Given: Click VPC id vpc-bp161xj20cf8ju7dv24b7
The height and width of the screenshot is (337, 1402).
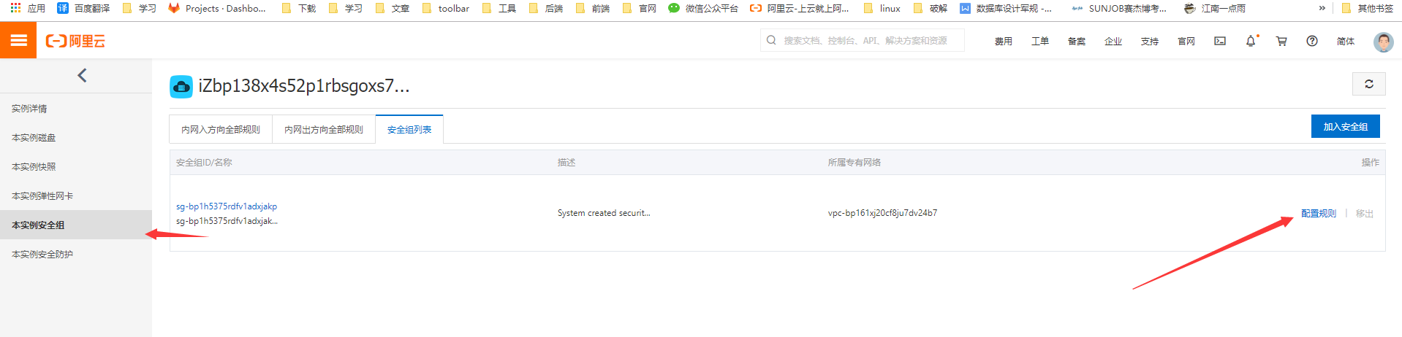Looking at the screenshot, I should tap(882, 213).
